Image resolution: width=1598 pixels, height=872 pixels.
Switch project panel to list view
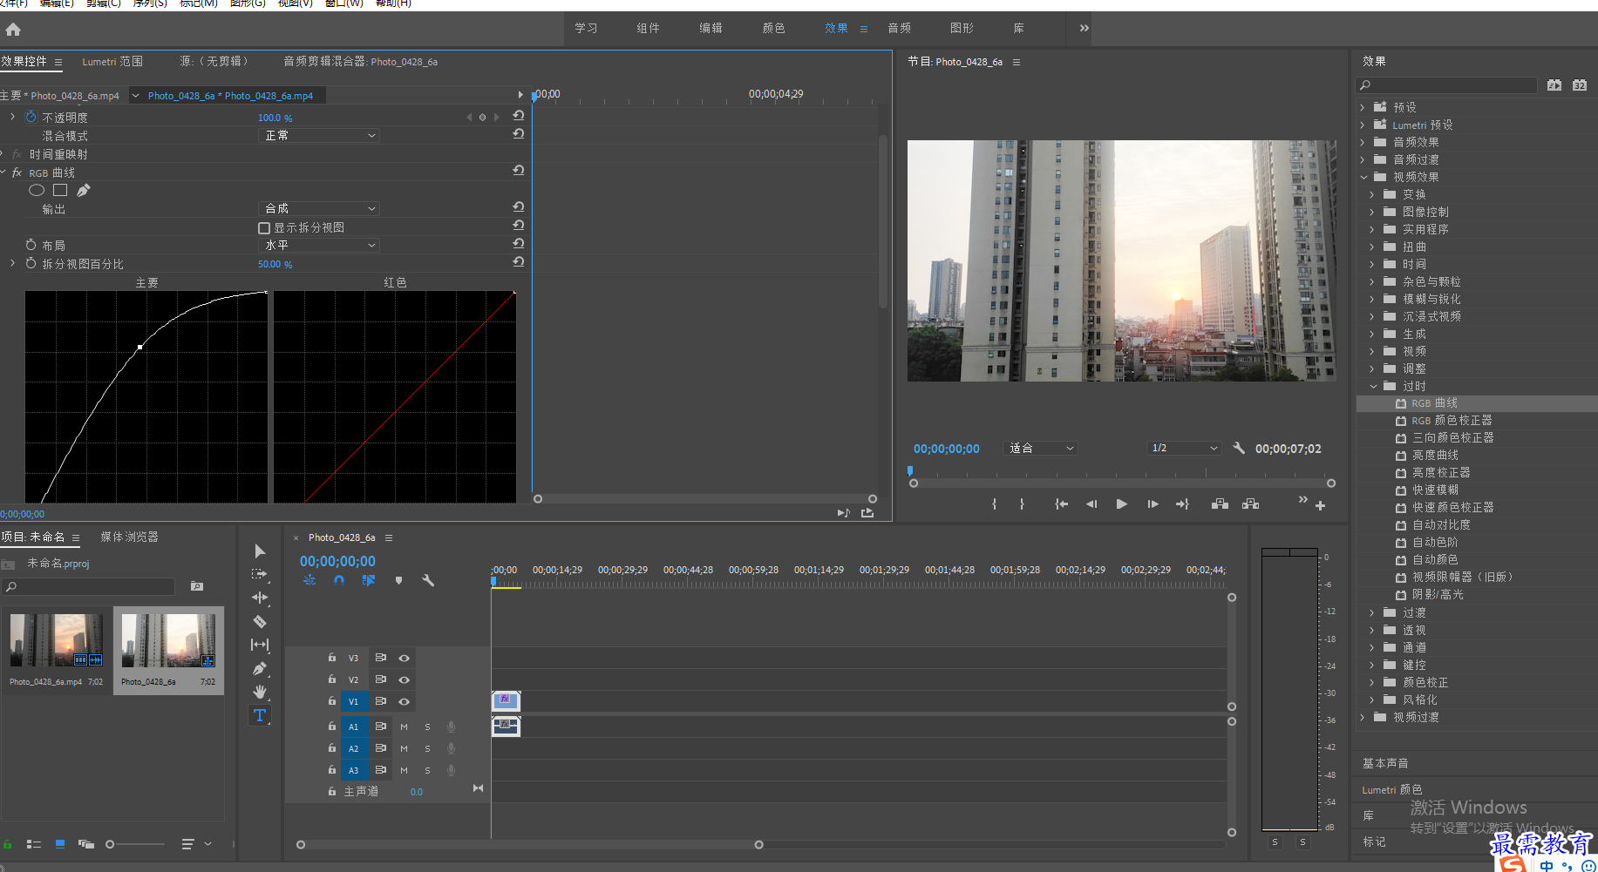point(34,844)
